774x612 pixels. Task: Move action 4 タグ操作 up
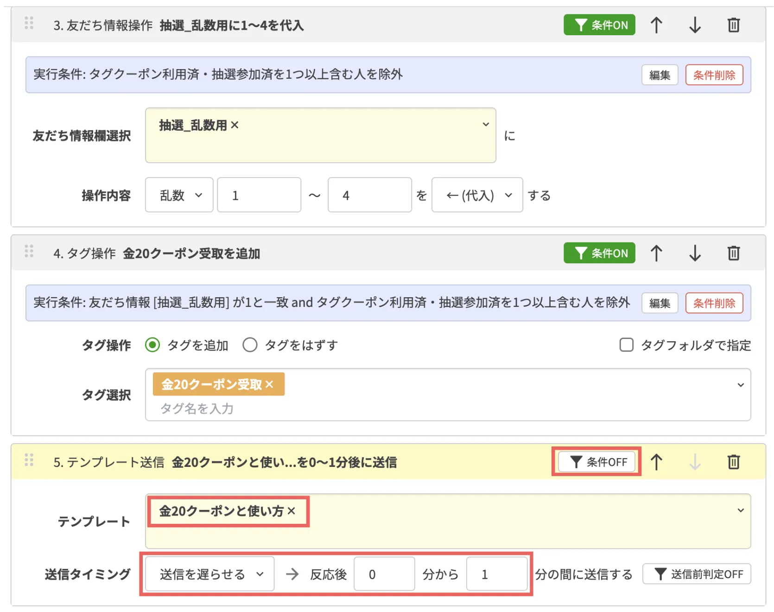[656, 253]
